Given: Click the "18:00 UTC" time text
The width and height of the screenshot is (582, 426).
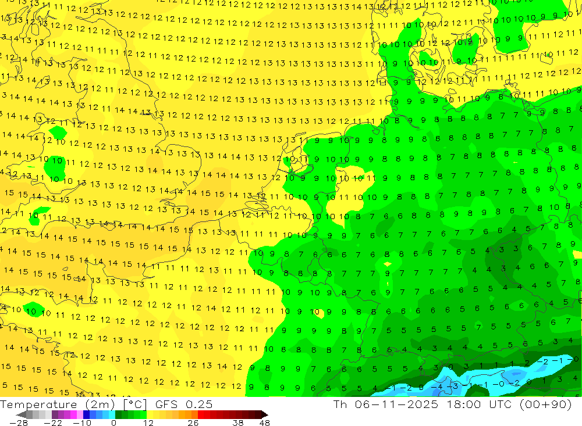Looking at the screenshot, I should coord(479,404).
